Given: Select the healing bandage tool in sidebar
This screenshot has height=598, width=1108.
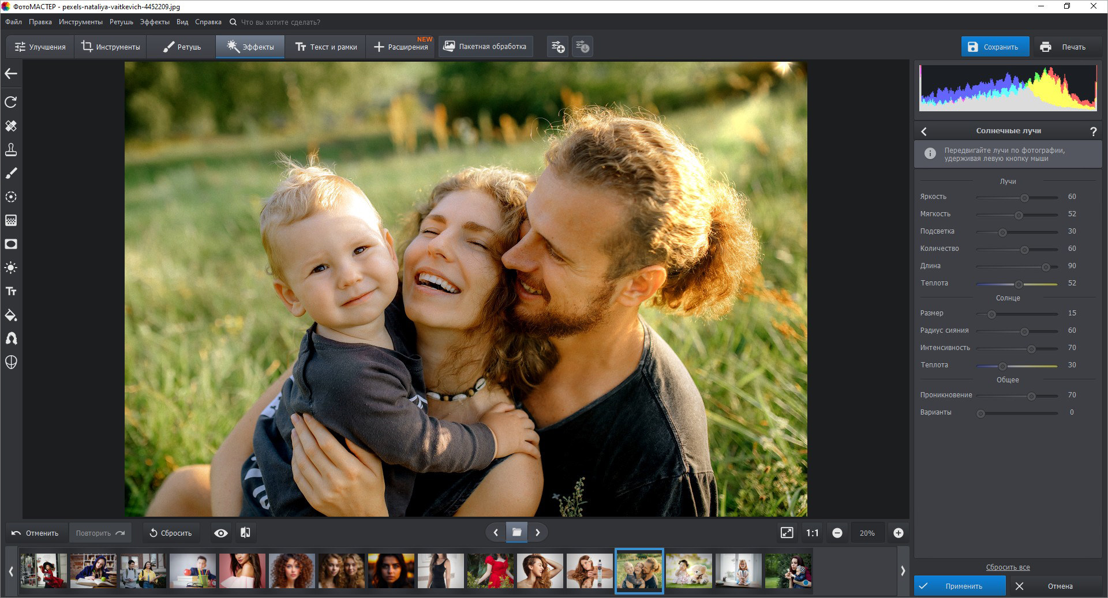Looking at the screenshot, I should (x=11, y=126).
